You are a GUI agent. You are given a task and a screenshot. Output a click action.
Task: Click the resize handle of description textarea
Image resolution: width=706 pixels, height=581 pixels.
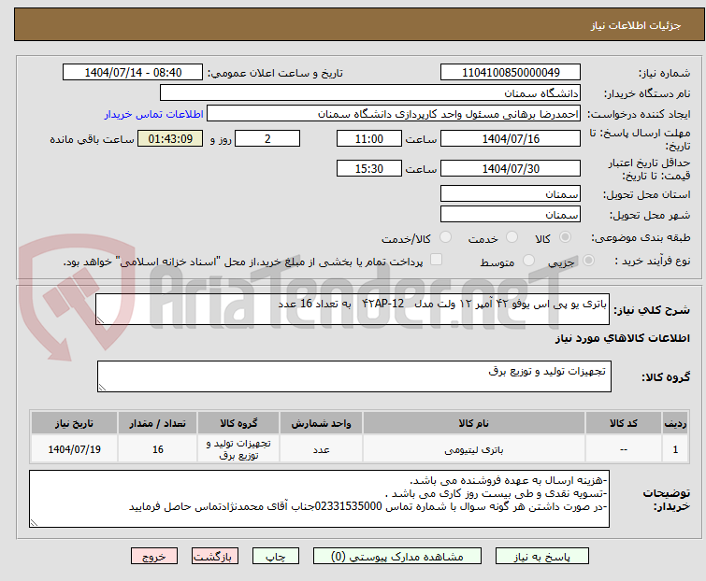pyautogui.click(x=100, y=320)
